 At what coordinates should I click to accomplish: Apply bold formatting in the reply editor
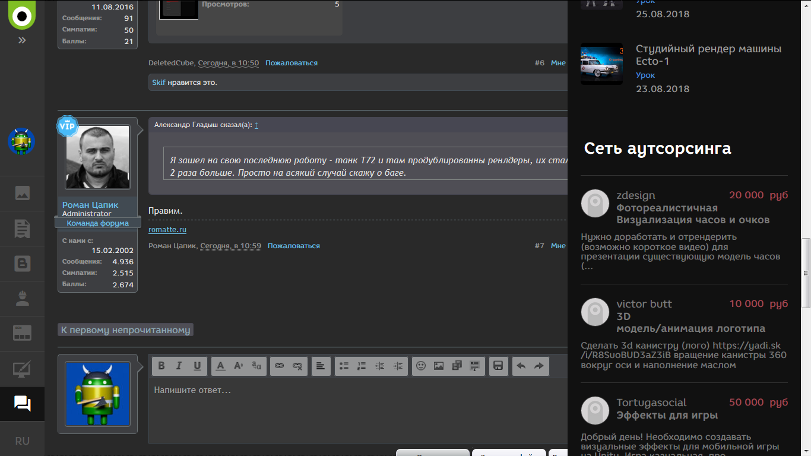click(161, 366)
